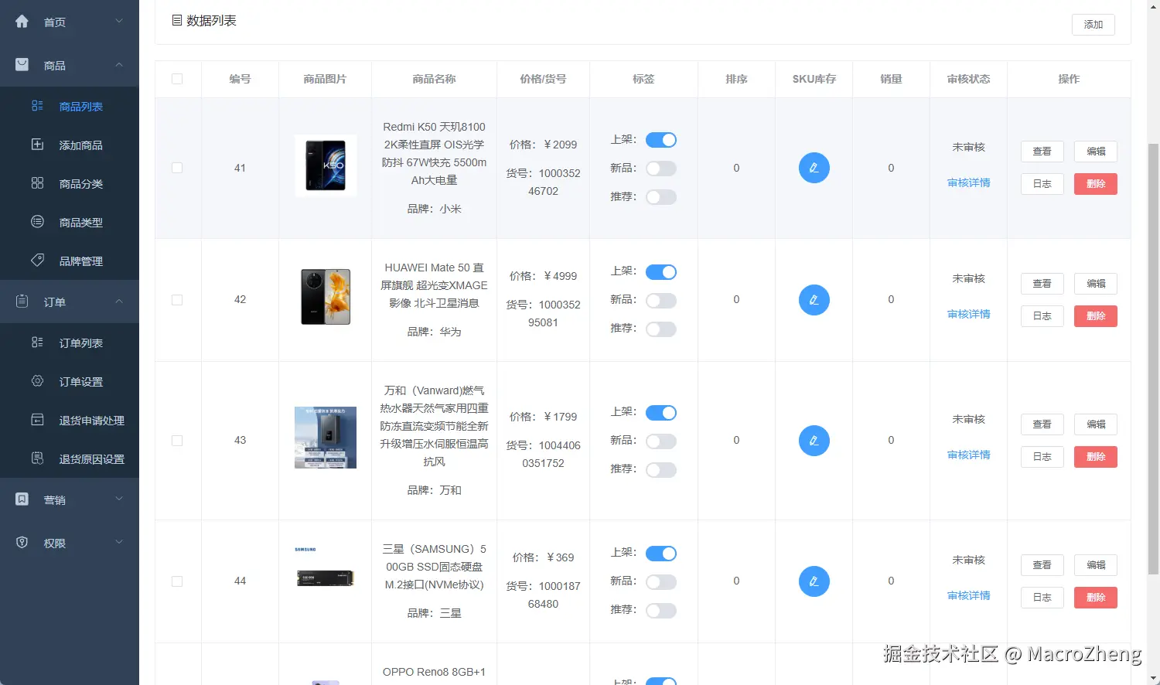Click the vertical page scrollbar
The width and height of the screenshot is (1160, 685).
pyautogui.click(x=1153, y=360)
